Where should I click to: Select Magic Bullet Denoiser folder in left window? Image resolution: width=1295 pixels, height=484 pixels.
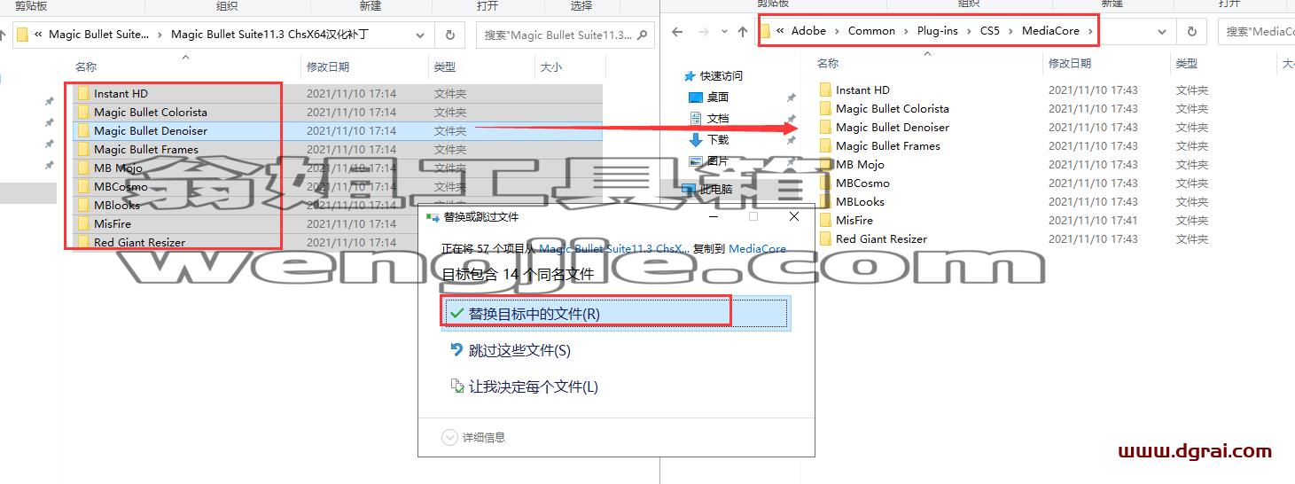(151, 131)
